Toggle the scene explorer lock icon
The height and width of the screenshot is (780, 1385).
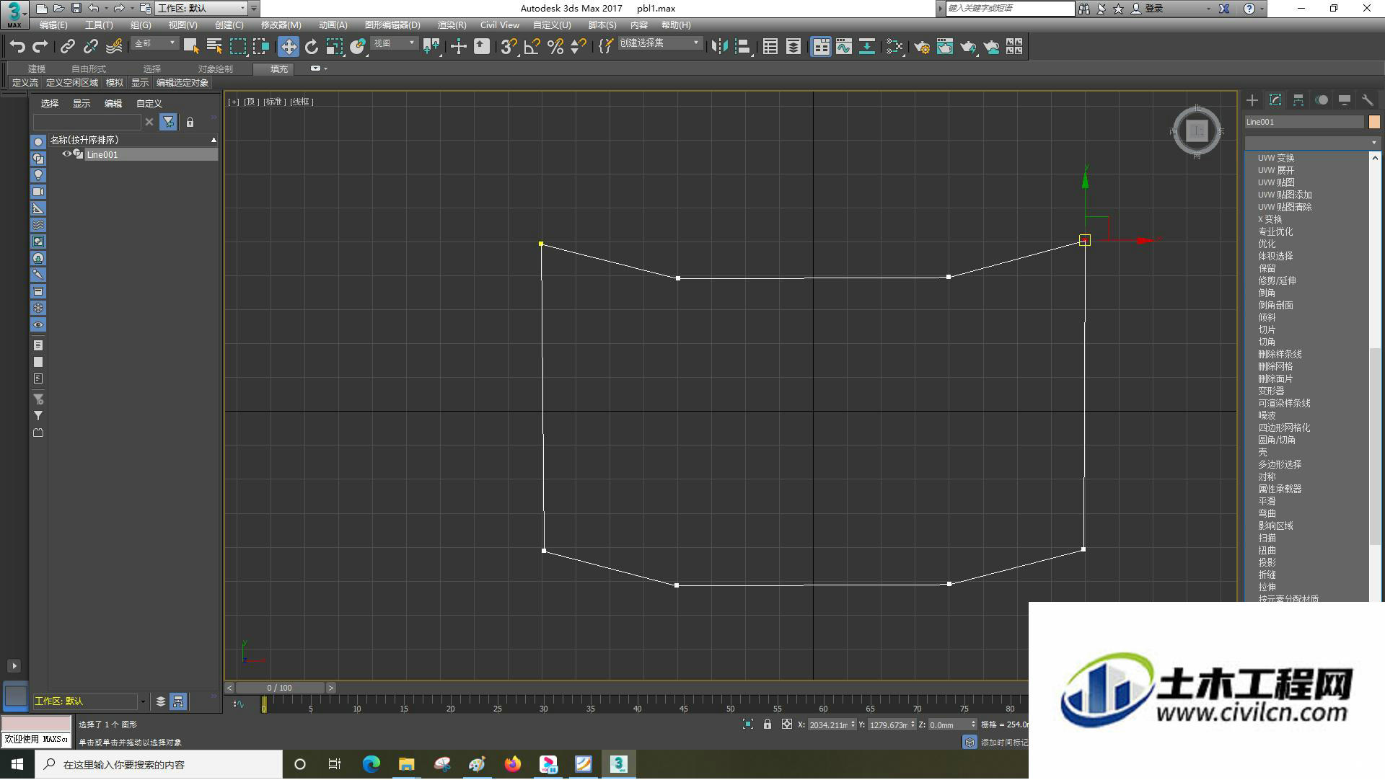click(x=190, y=123)
